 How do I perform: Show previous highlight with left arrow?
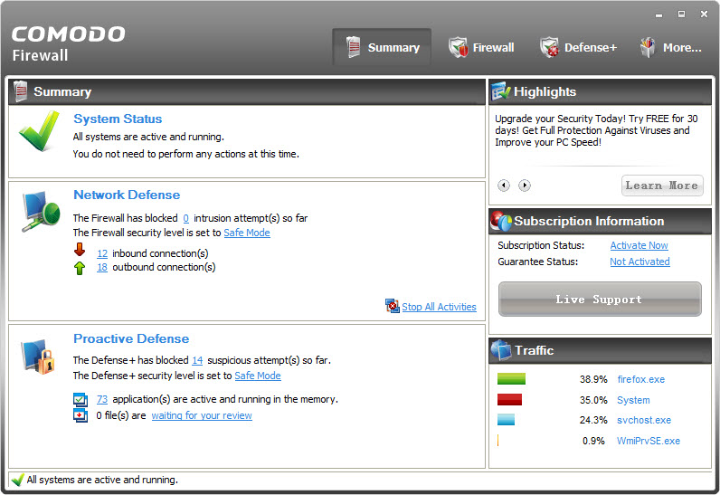point(504,186)
